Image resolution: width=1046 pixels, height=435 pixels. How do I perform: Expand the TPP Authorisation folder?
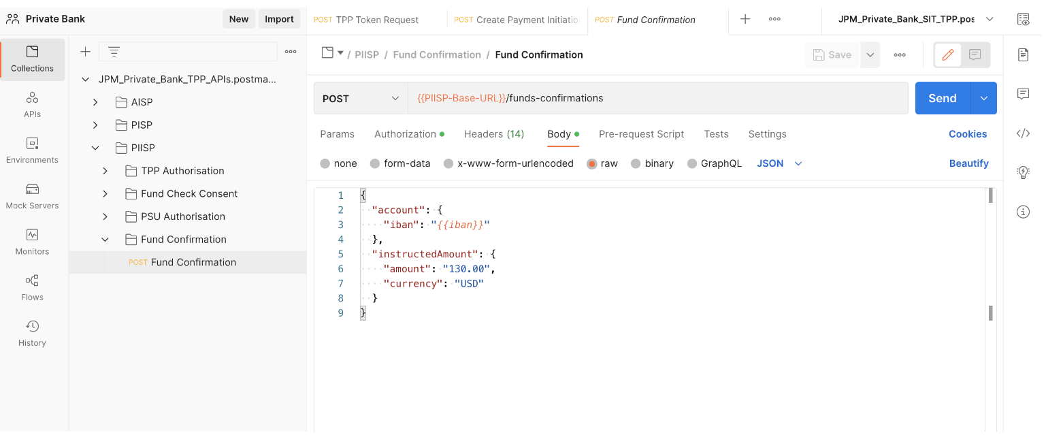tap(105, 171)
